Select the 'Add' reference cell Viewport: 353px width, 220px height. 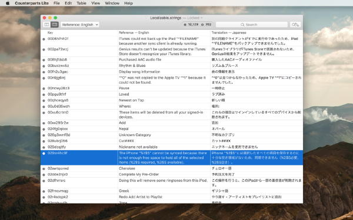[164, 123]
